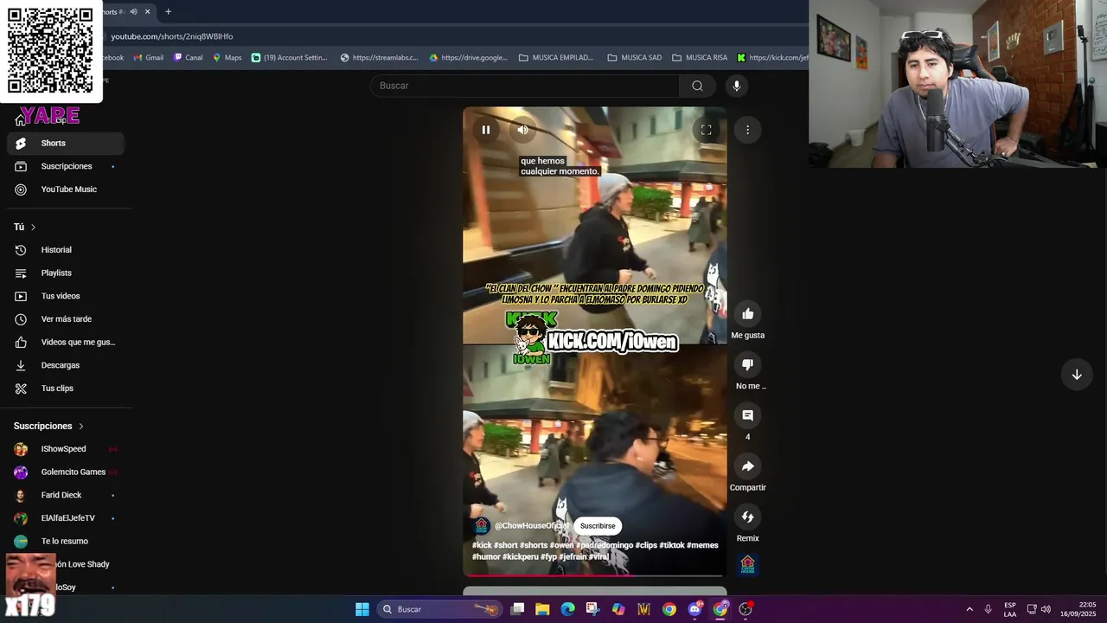Enter fullscreen on the Short player

tap(706, 130)
